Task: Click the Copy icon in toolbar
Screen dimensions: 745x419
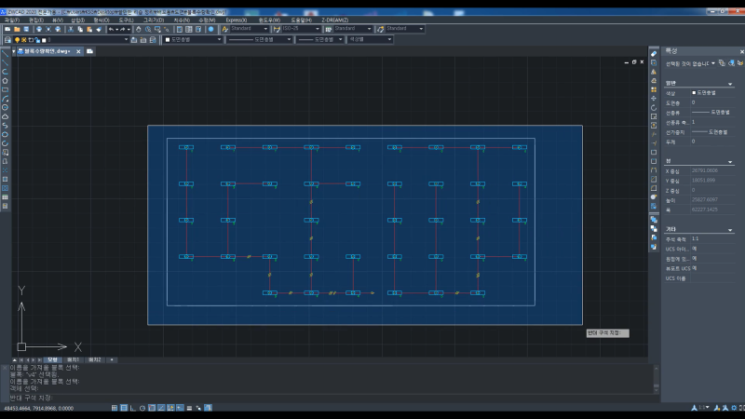Action: click(80, 29)
